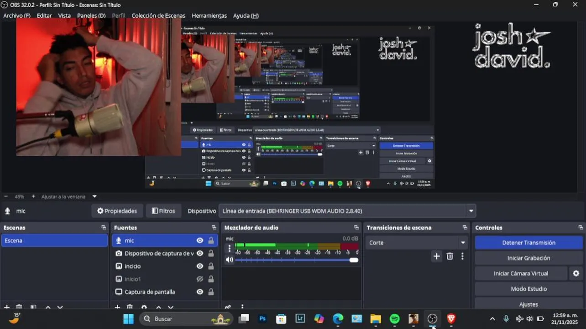Open Brave browser from the taskbar
The image size is (586, 329).
click(x=451, y=318)
